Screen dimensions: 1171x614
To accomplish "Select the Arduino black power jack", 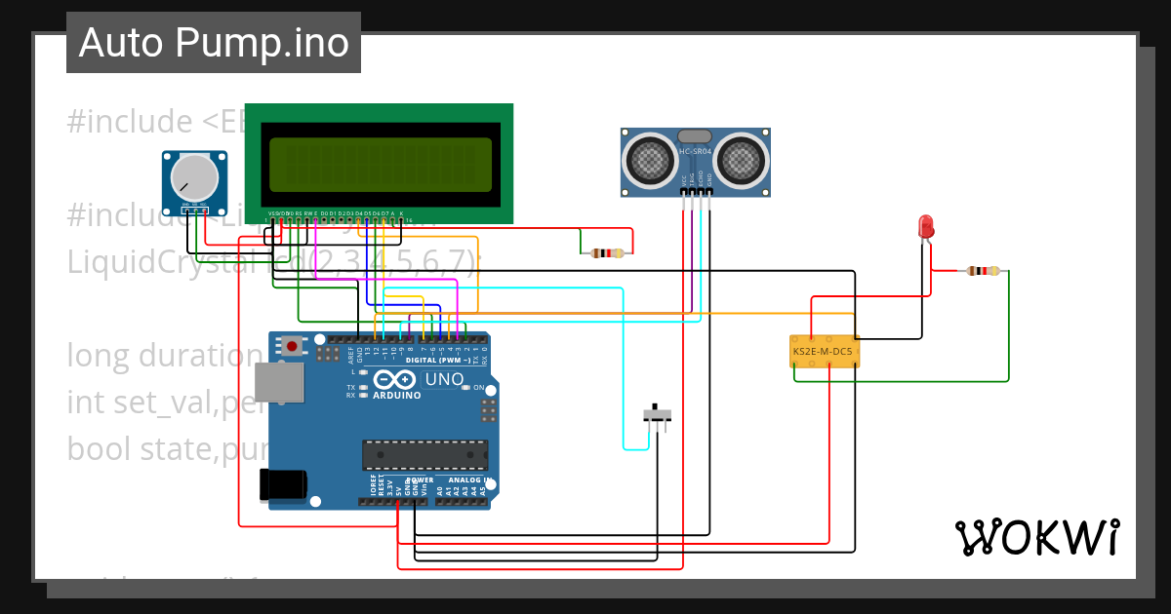I will click(283, 484).
